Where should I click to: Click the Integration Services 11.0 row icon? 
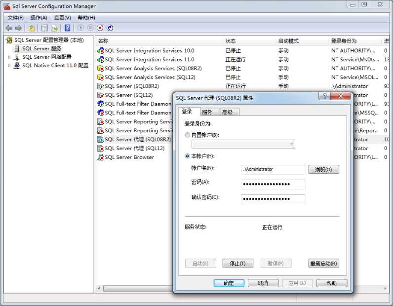101,59
